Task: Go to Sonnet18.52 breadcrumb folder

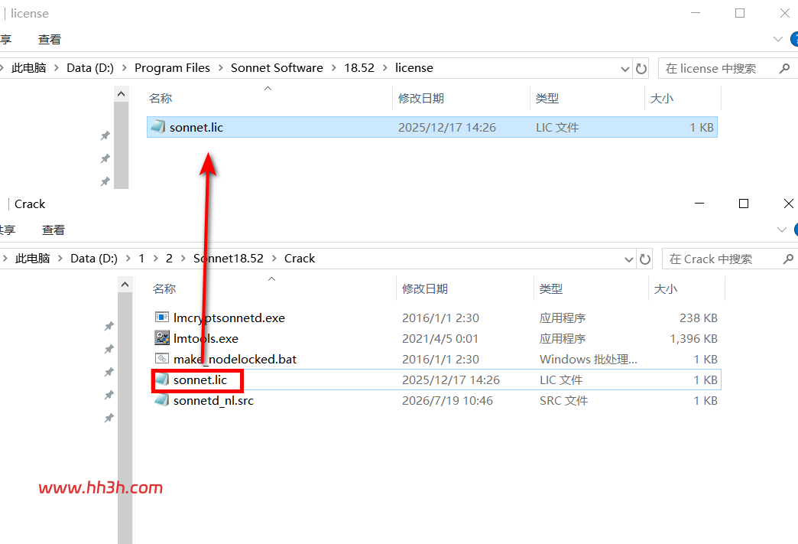Action: (x=229, y=259)
